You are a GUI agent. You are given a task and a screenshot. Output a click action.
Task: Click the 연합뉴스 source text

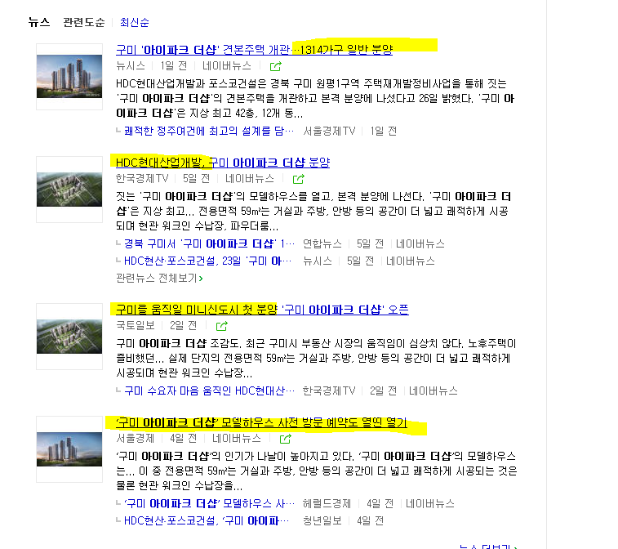322,243
